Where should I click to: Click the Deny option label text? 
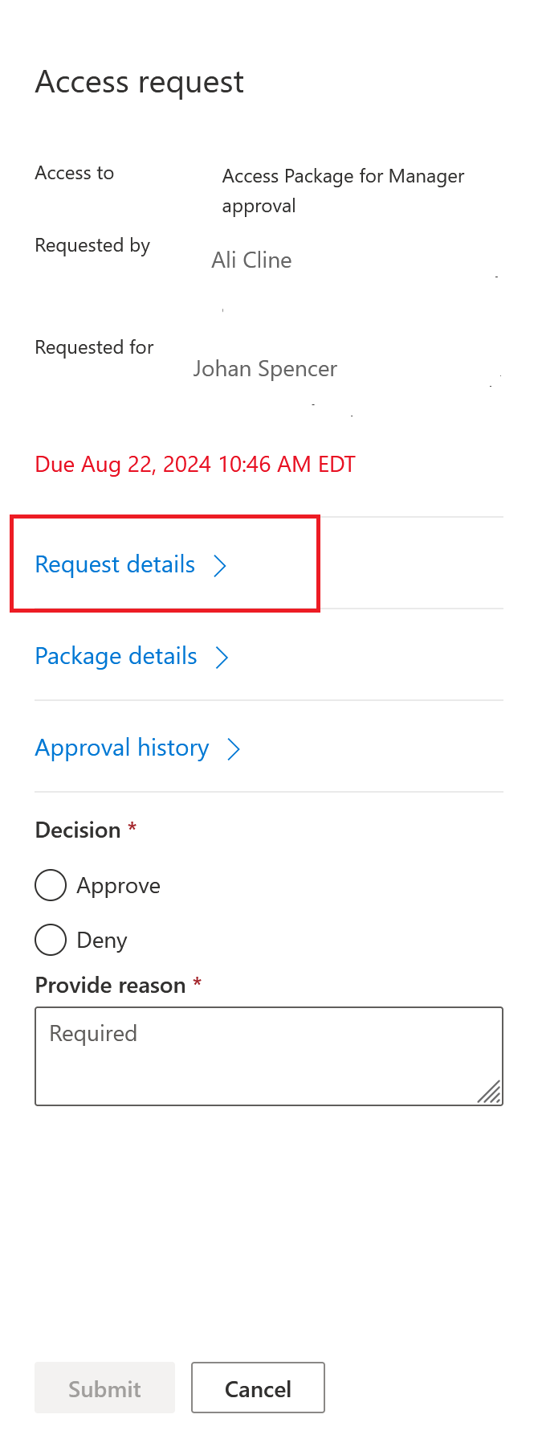click(102, 941)
